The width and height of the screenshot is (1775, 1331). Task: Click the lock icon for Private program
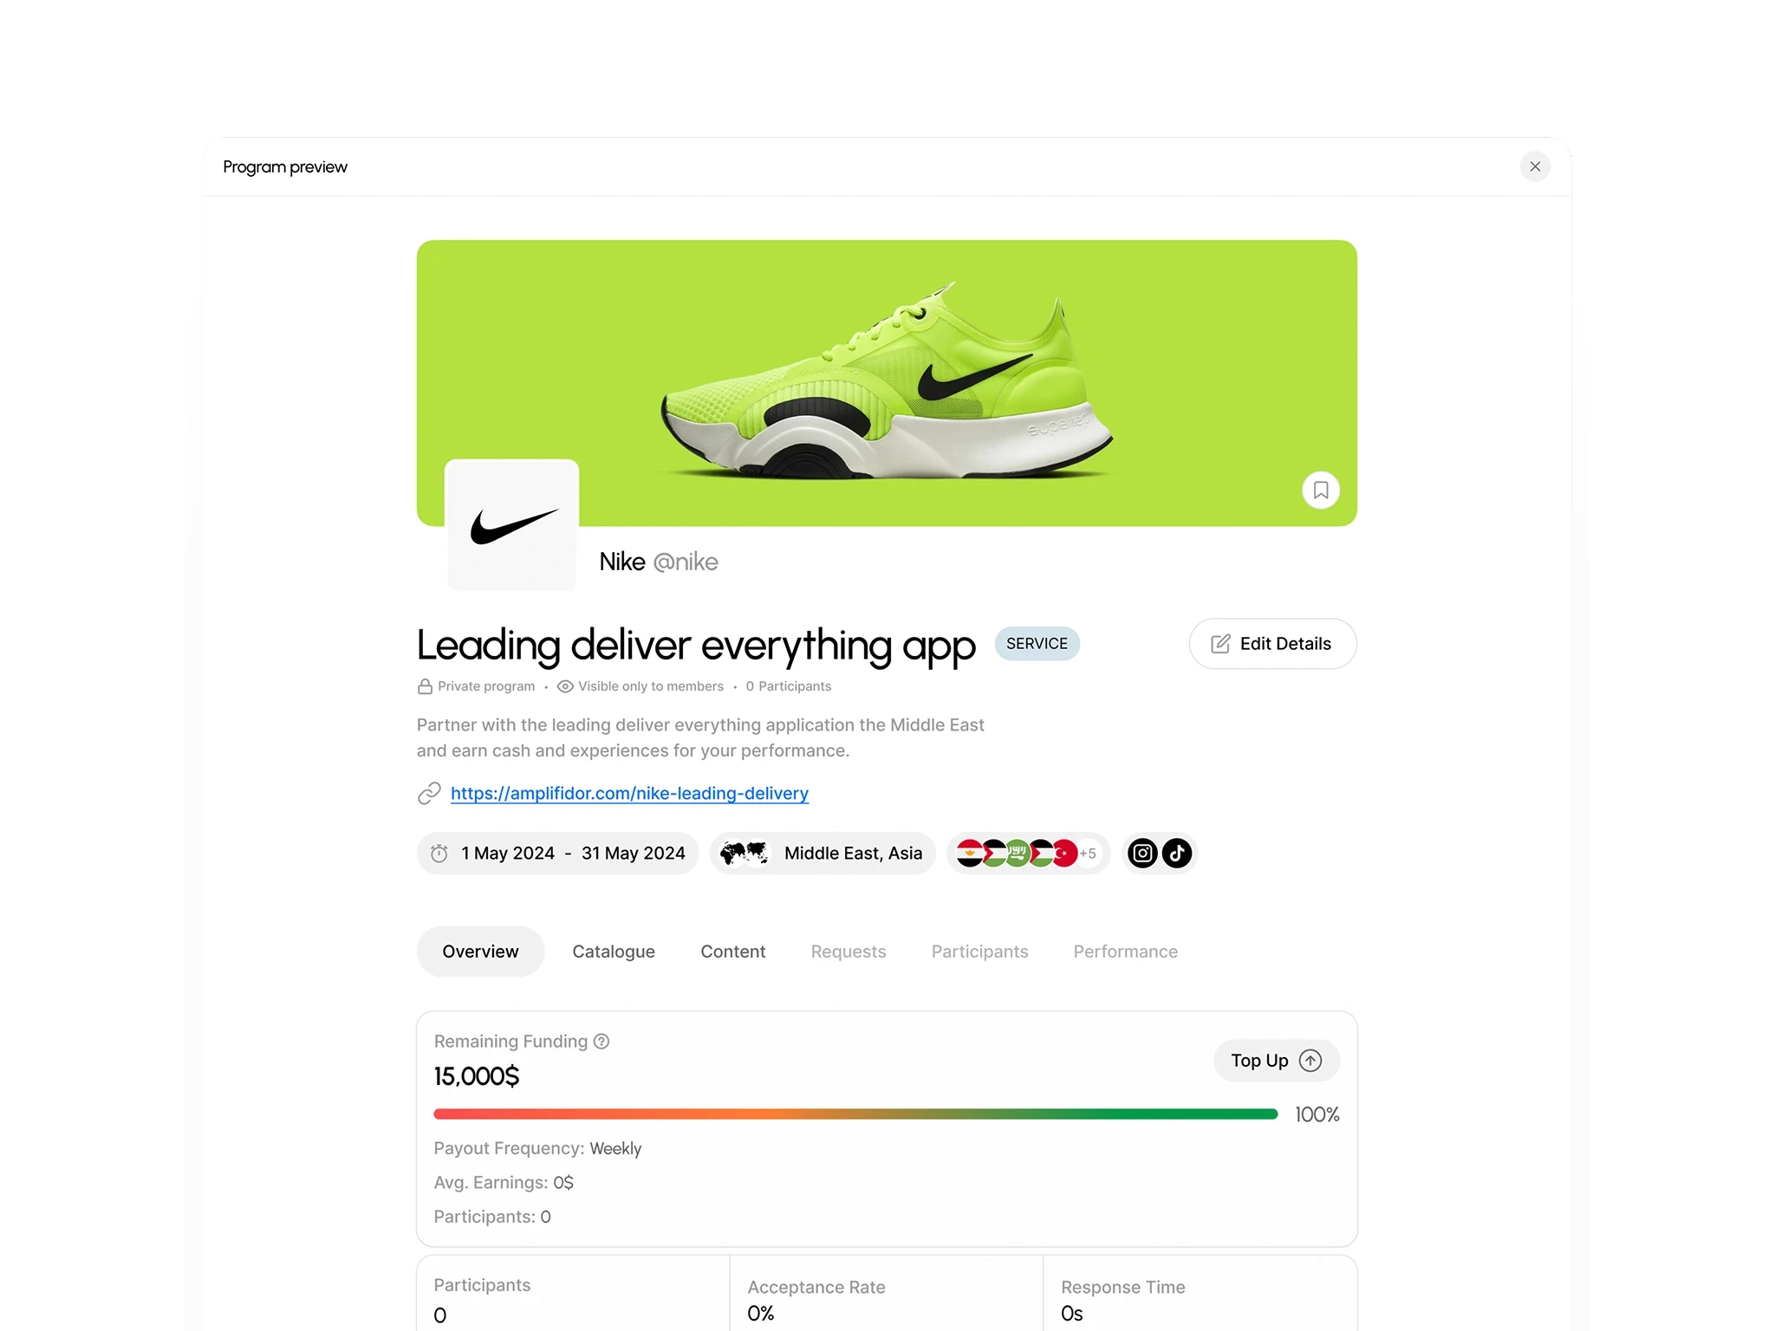(425, 686)
